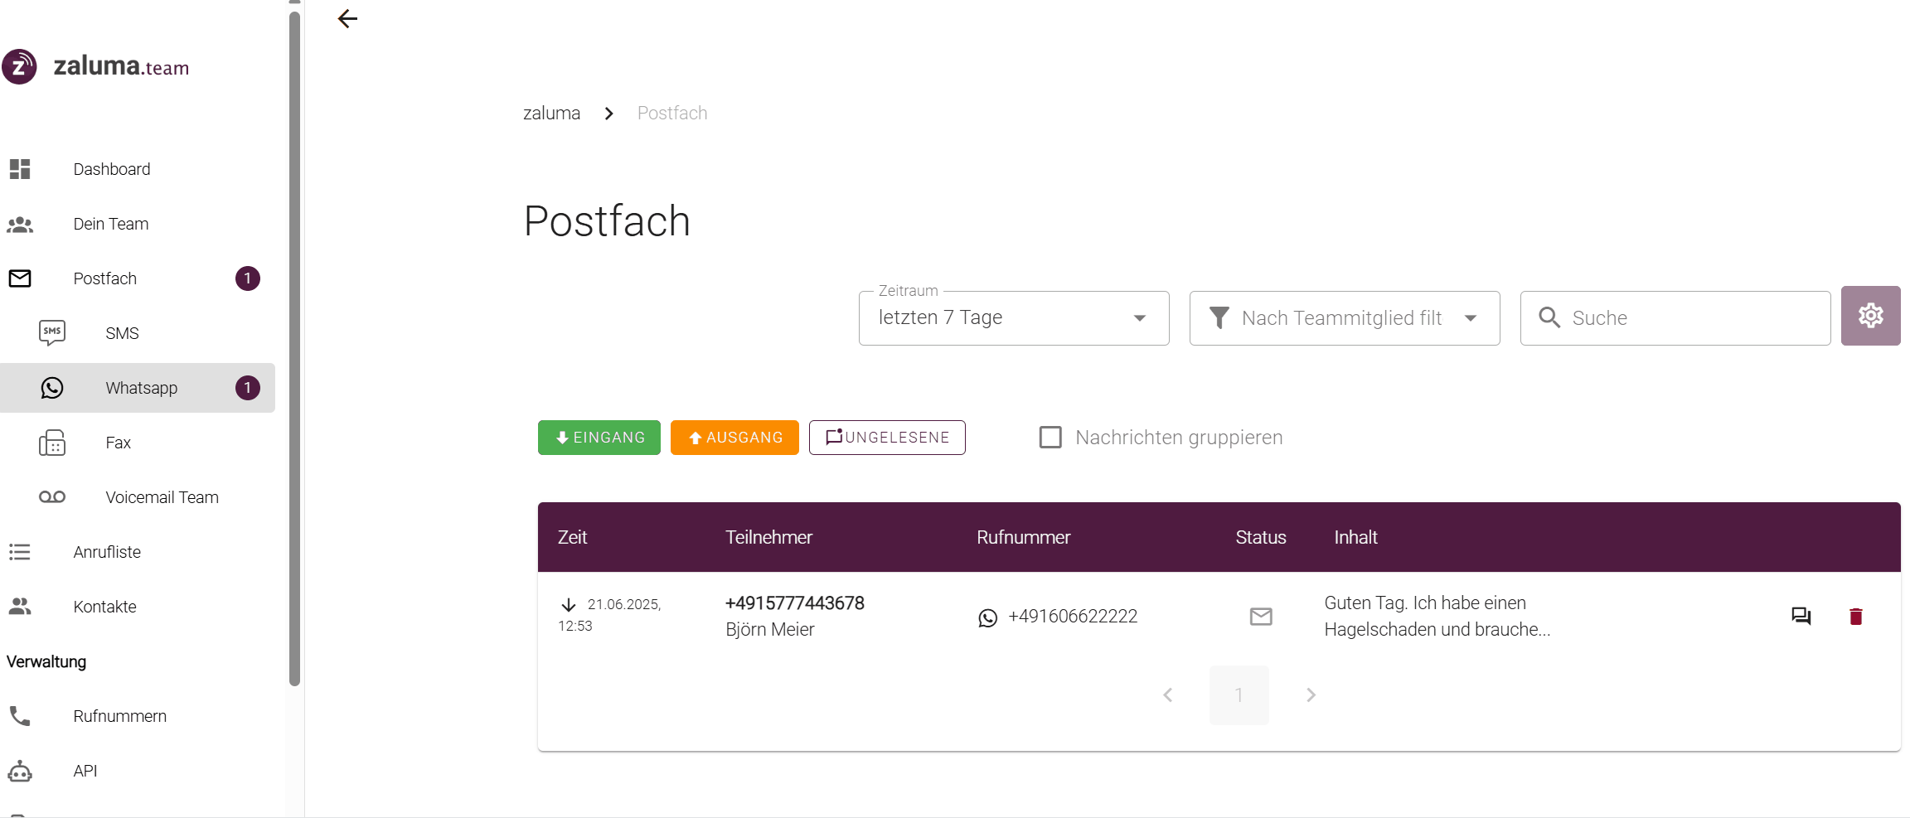
Task: Filter by EINGANG messages
Action: pyautogui.click(x=599, y=438)
